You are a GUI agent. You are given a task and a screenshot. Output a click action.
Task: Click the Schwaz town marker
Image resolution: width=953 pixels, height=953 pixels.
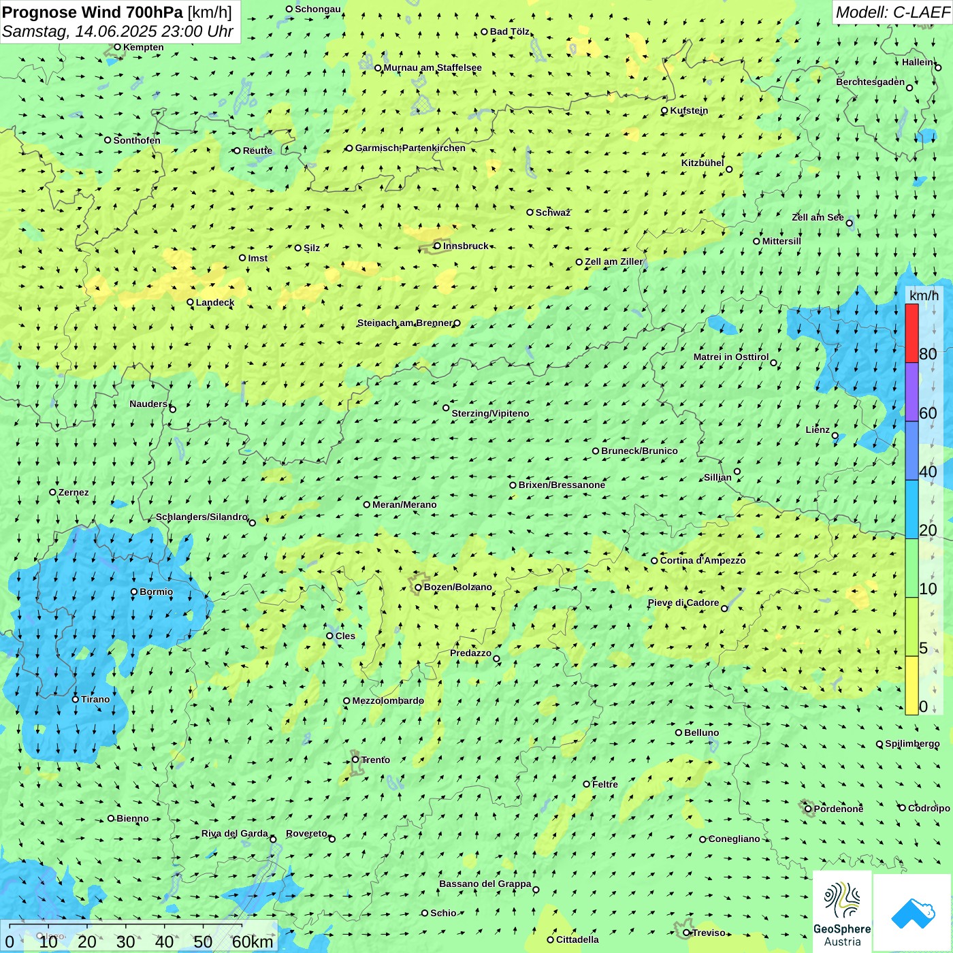(x=530, y=212)
